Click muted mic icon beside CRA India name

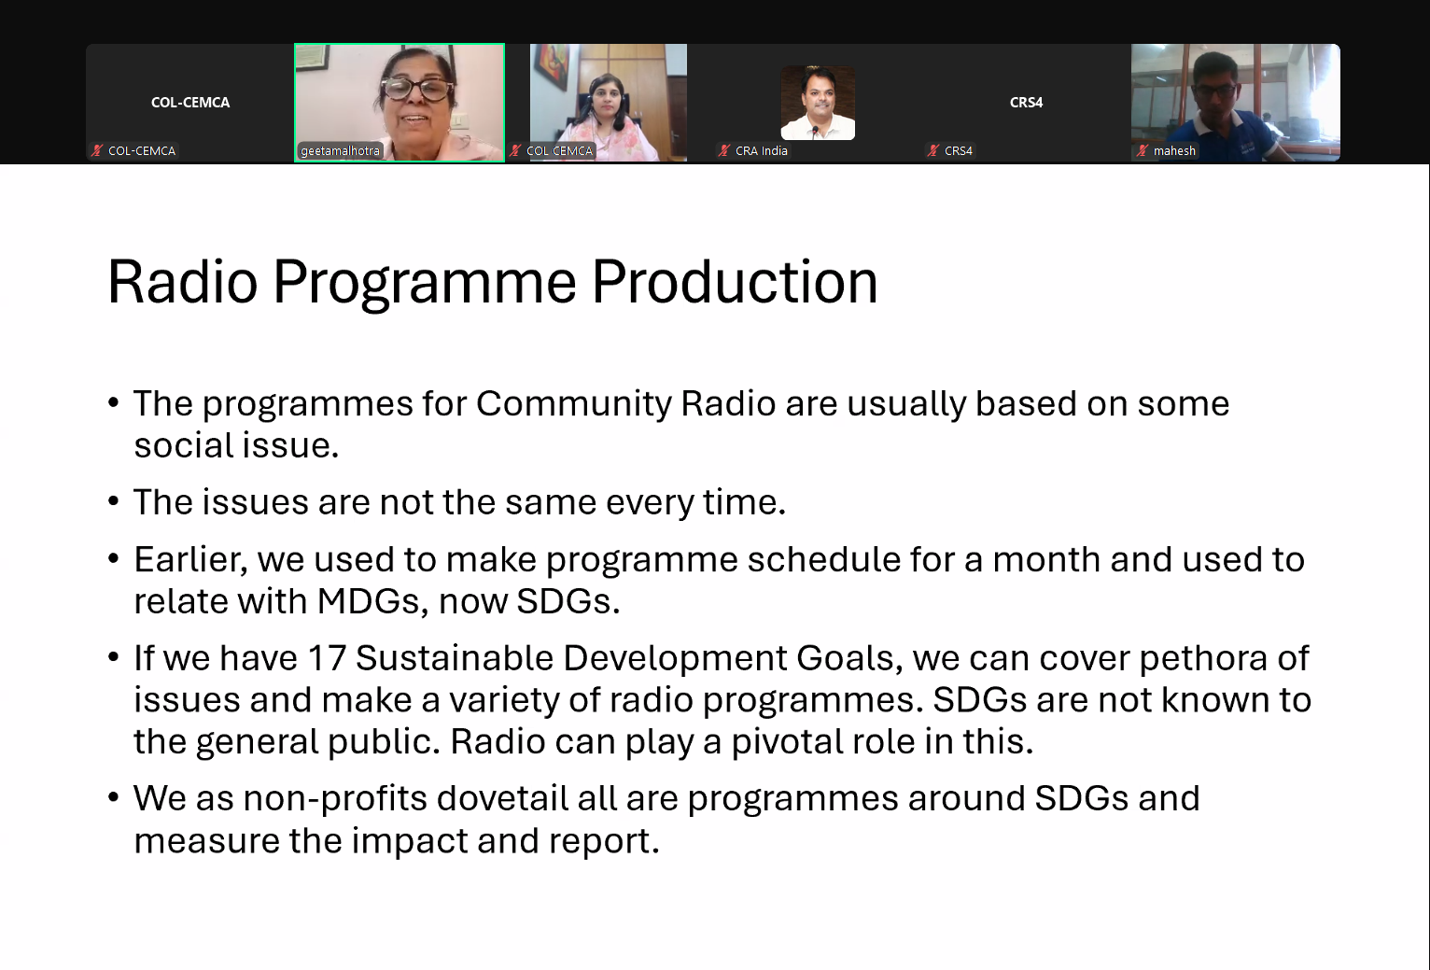click(724, 150)
